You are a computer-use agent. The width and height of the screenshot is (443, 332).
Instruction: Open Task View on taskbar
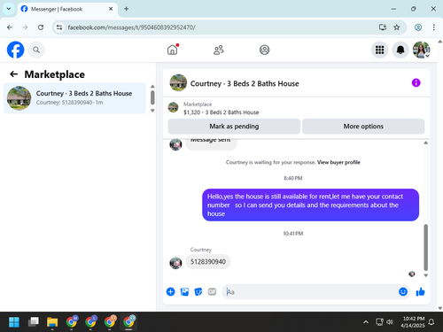tap(34, 322)
